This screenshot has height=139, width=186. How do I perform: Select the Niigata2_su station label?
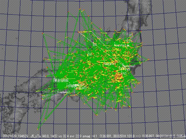(122, 45)
